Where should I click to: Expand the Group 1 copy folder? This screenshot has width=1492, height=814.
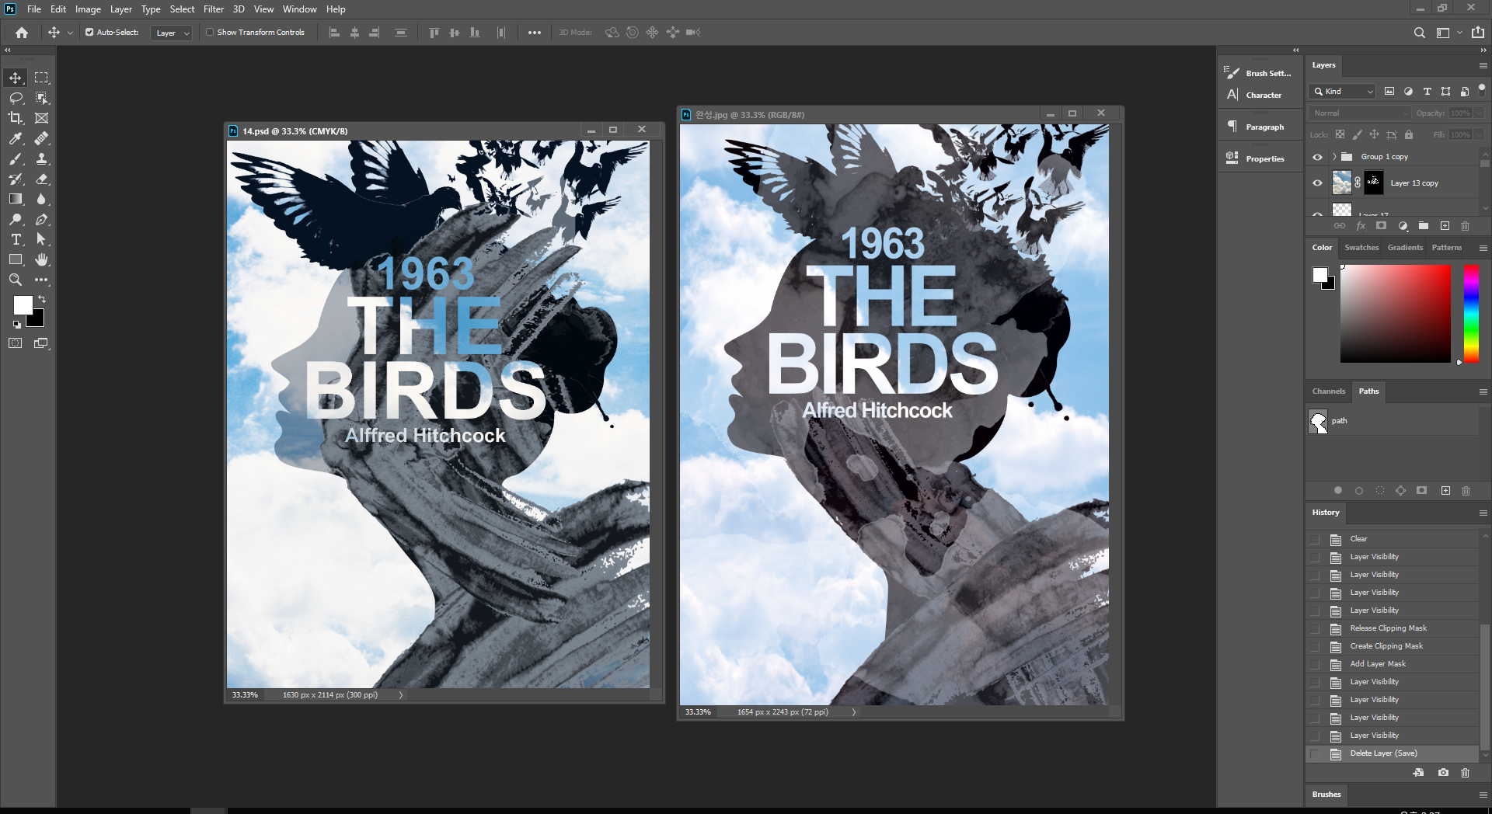point(1334,157)
